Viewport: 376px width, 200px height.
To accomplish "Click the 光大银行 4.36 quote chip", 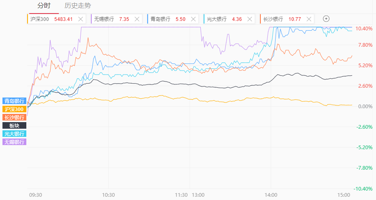I will [224, 19].
